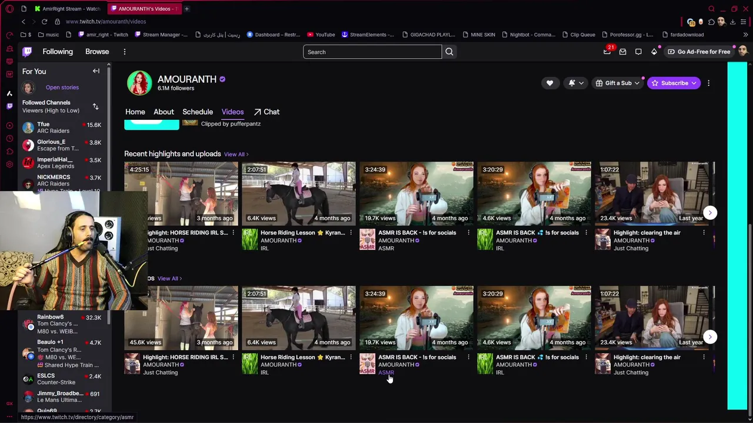Open ESLCS channel in sidebar
The image size is (753, 423).
coord(62,379)
